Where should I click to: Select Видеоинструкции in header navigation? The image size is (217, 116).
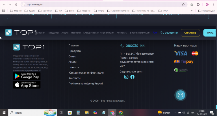(x=140, y=33)
